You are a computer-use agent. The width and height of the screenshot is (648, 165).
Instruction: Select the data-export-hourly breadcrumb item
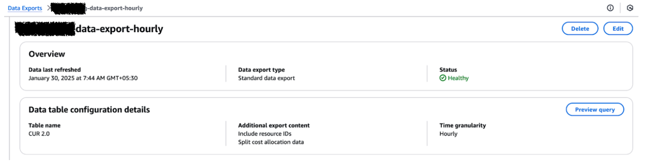point(97,8)
